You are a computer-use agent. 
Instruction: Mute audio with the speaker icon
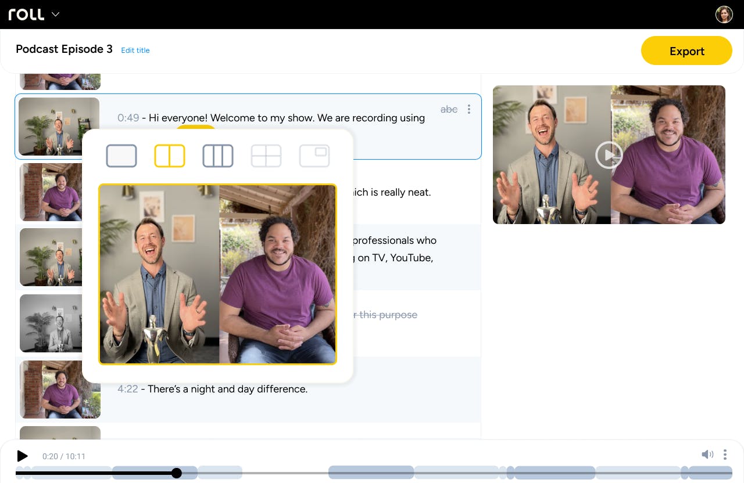pyautogui.click(x=707, y=455)
